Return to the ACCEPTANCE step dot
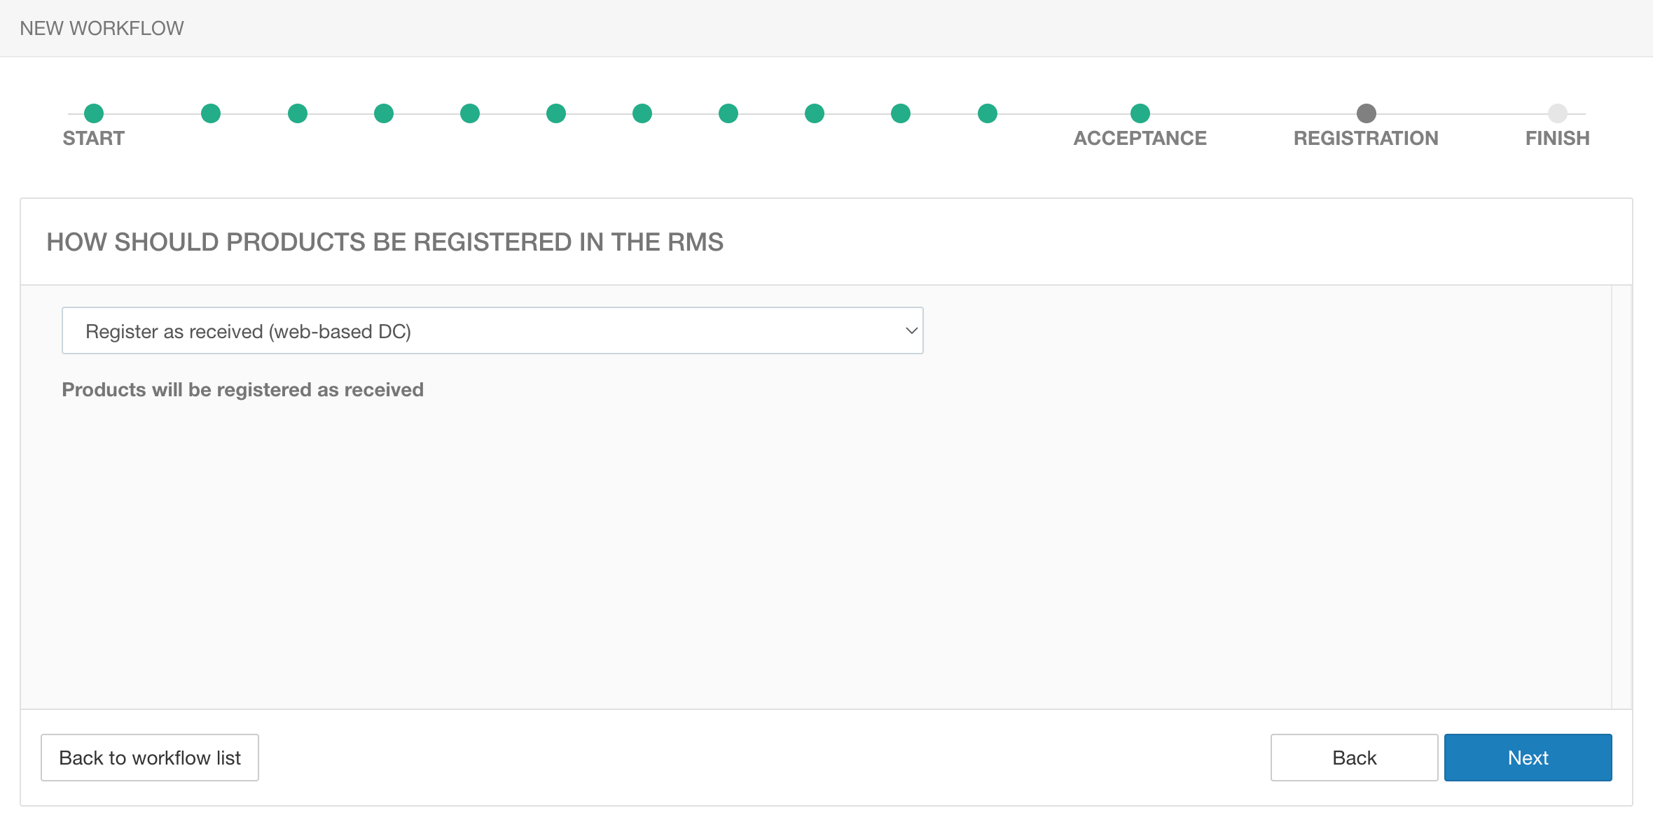The height and width of the screenshot is (822, 1653). [x=1140, y=113]
